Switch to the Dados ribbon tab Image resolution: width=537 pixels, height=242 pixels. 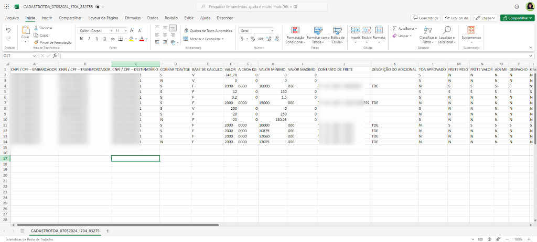(153, 18)
